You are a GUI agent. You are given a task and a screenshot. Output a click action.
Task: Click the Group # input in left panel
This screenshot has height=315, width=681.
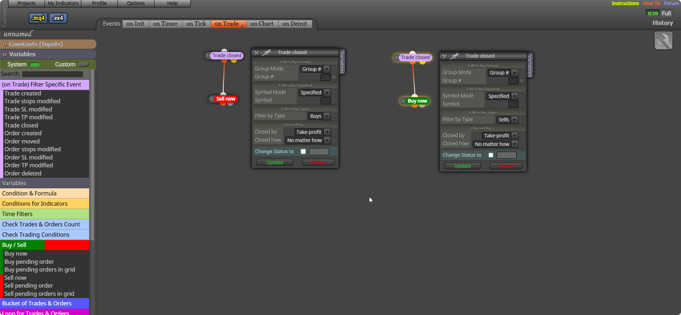click(325, 77)
